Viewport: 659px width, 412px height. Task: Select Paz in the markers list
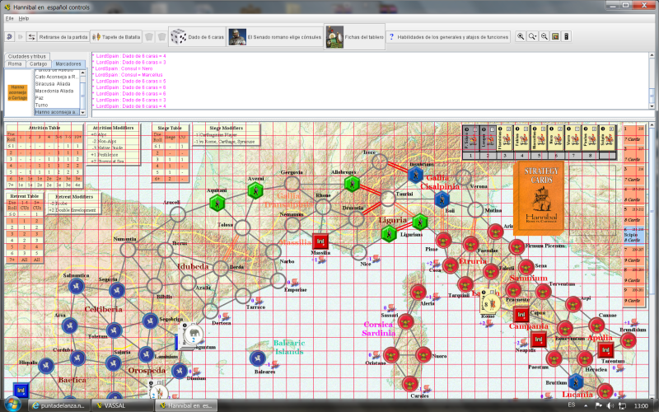57,98
